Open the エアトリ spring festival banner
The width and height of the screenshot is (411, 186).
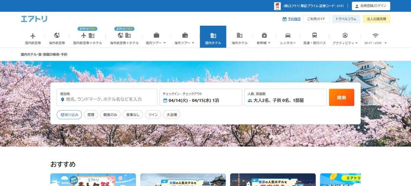point(93,179)
